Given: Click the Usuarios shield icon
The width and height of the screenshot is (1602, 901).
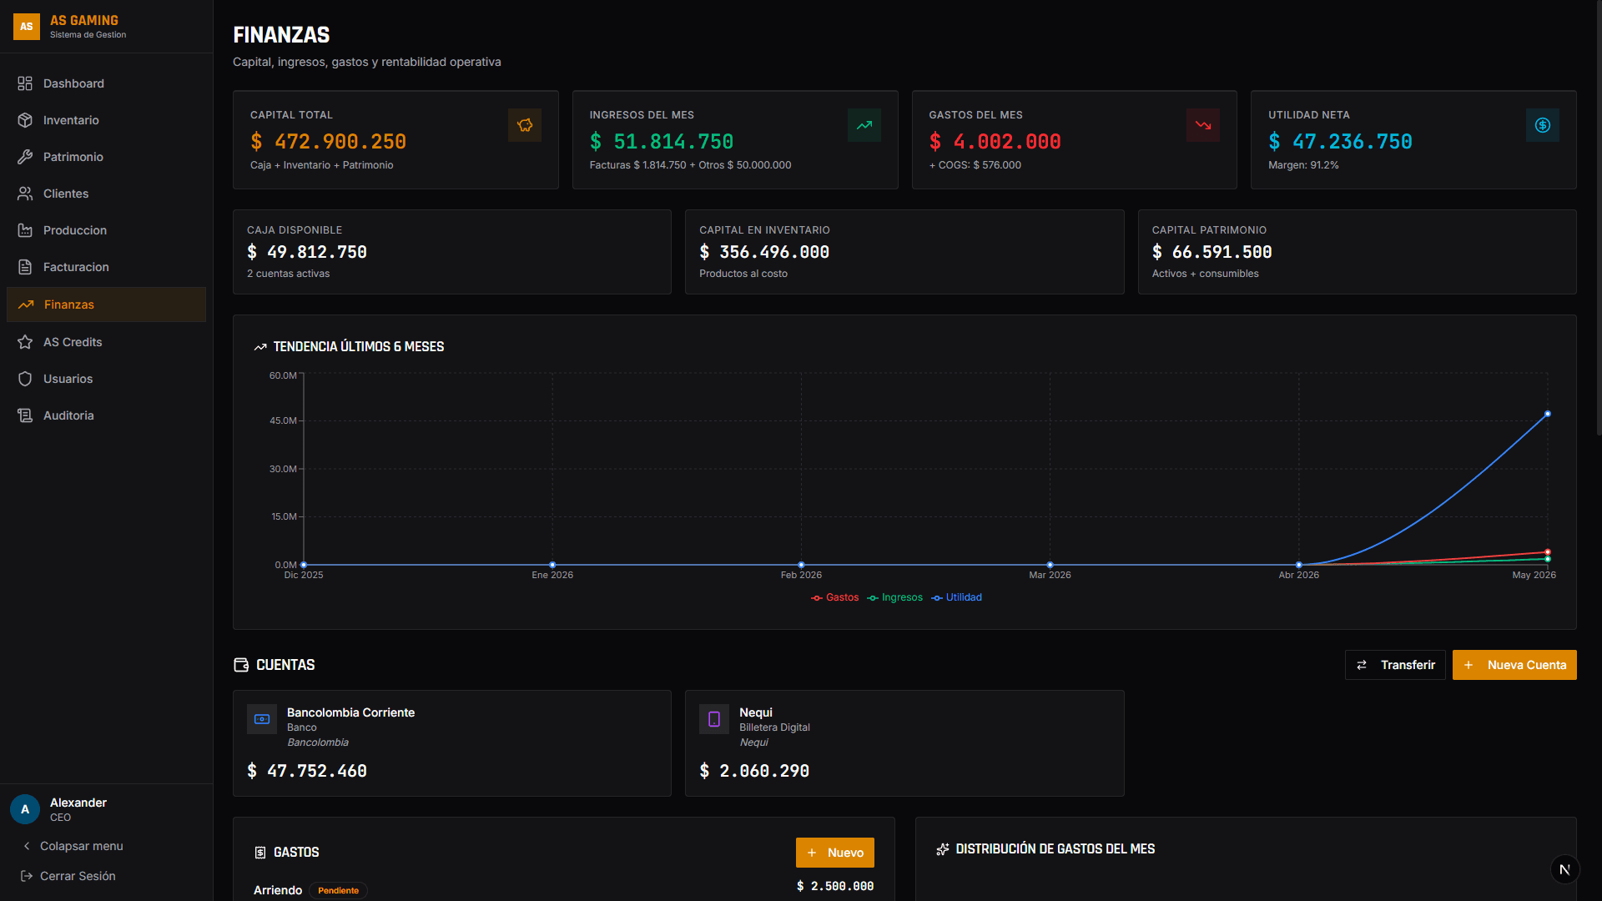Looking at the screenshot, I should click(x=25, y=379).
